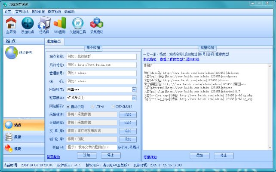Click the 添加站点 toolbar icon

tap(28, 25)
